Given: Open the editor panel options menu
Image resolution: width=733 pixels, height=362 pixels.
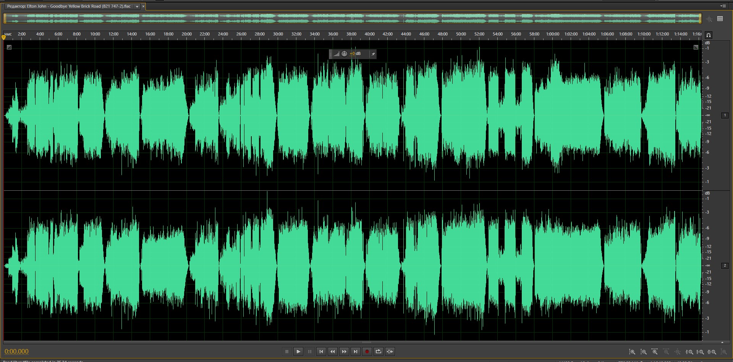Looking at the screenshot, I should 723,6.
